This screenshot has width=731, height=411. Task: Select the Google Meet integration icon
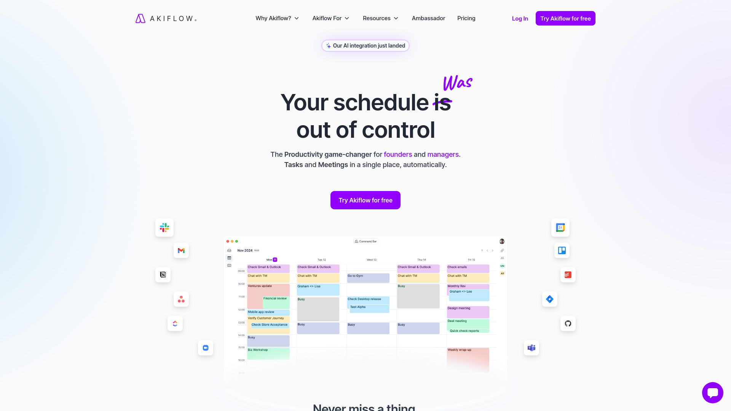pos(205,348)
